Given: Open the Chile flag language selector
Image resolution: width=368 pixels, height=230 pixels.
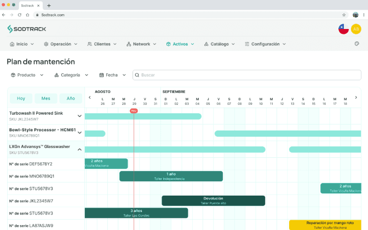Looking at the screenshot, I should tap(343, 29).
